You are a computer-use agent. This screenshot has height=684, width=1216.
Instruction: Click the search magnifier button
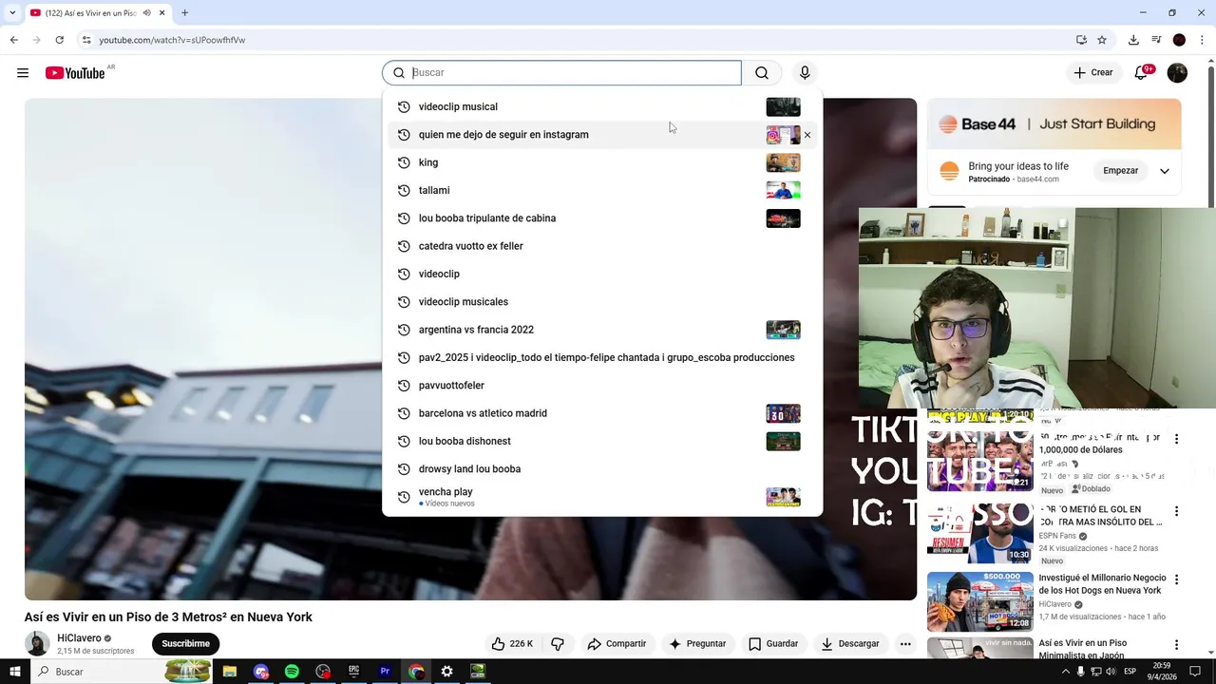(x=762, y=73)
